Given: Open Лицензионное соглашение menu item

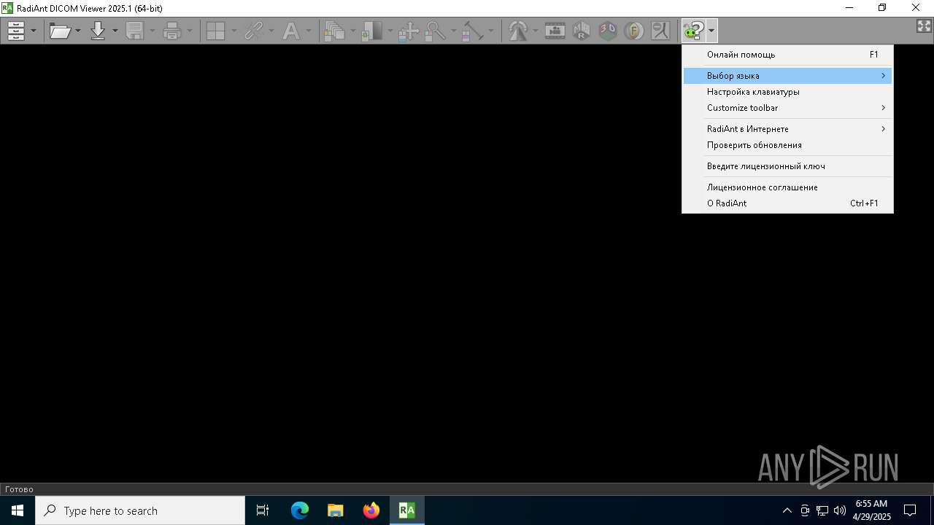Looking at the screenshot, I should point(787,187).
